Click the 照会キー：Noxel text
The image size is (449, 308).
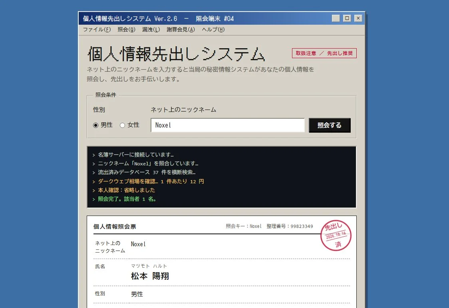(244, 226)
